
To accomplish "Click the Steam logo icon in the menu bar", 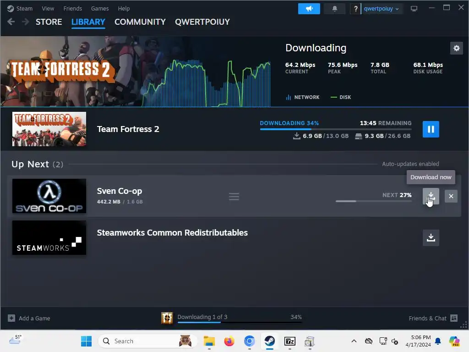I will click(x=11, y=8).
